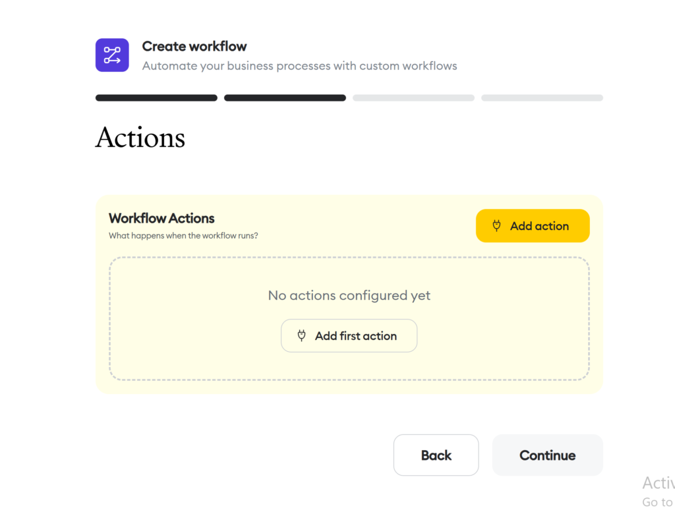Image resolution: width=675 pixels, height=508 pixels.
Task: Click the Create workflow heading
Action: click(x=194, y=47)
